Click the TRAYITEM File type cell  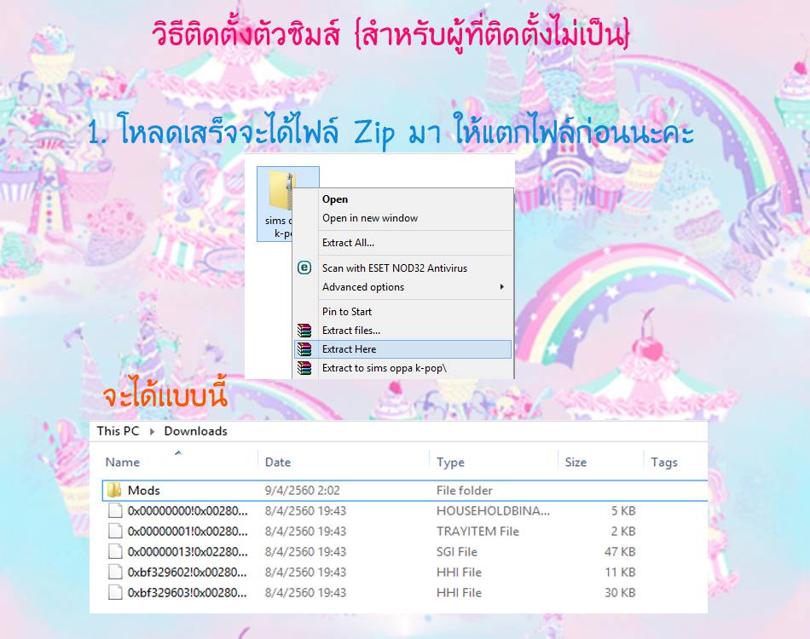477,531
